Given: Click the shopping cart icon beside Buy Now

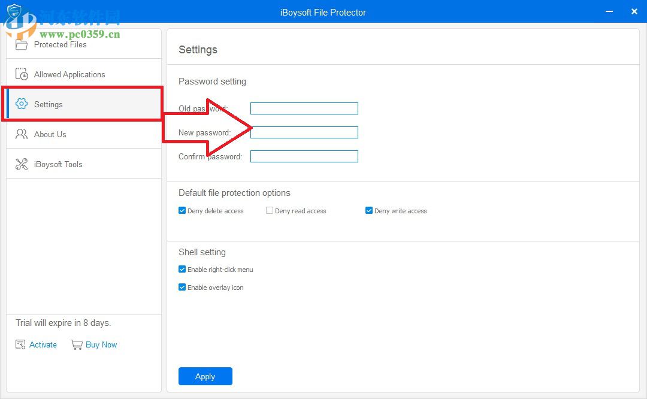Looking at the screenshot, I should (x=77, y=344).
